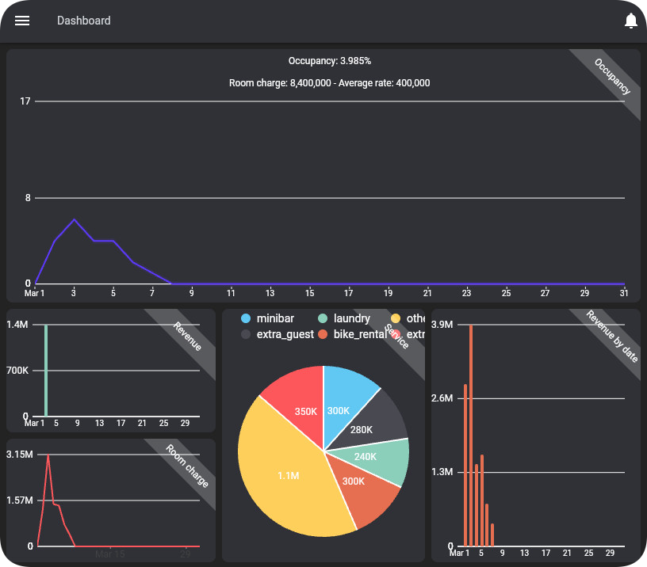Open the hamburger navigation menu

coord(22,21)
